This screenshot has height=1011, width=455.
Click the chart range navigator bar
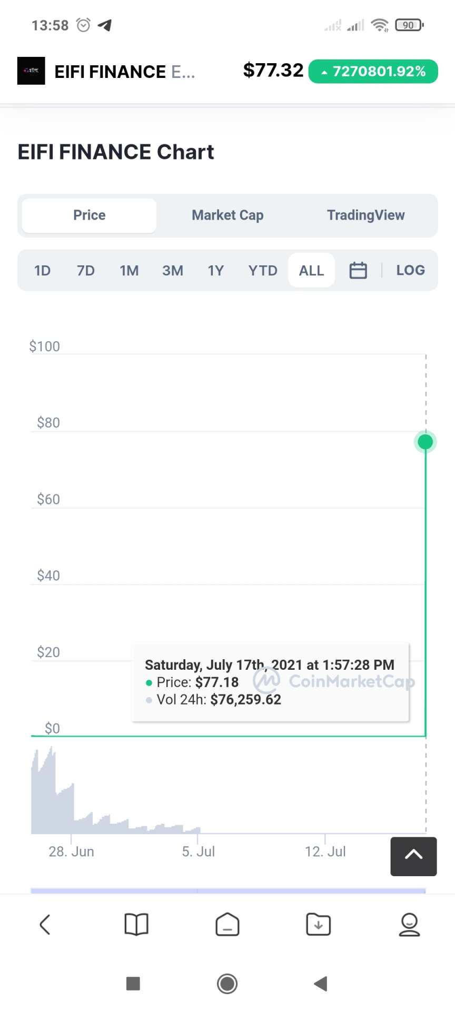(227, 890)
